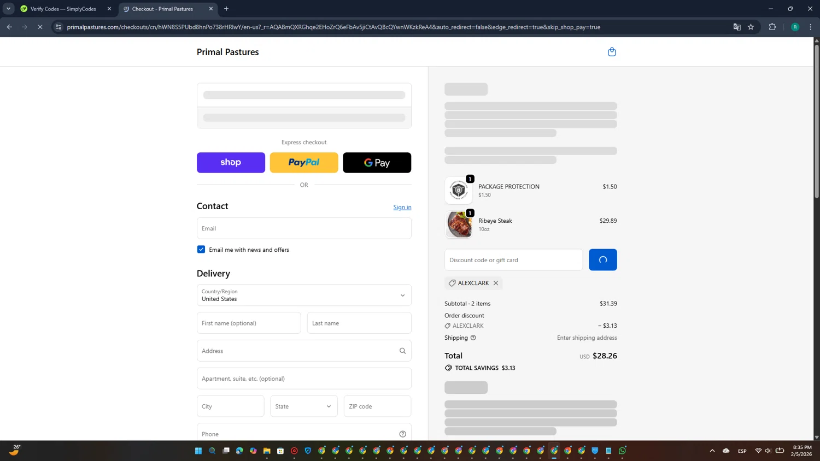The height and width of the screenshot is (461, 820).
Task: Click the Package Protection product thumbnail
Action: (x=459, y=190)
